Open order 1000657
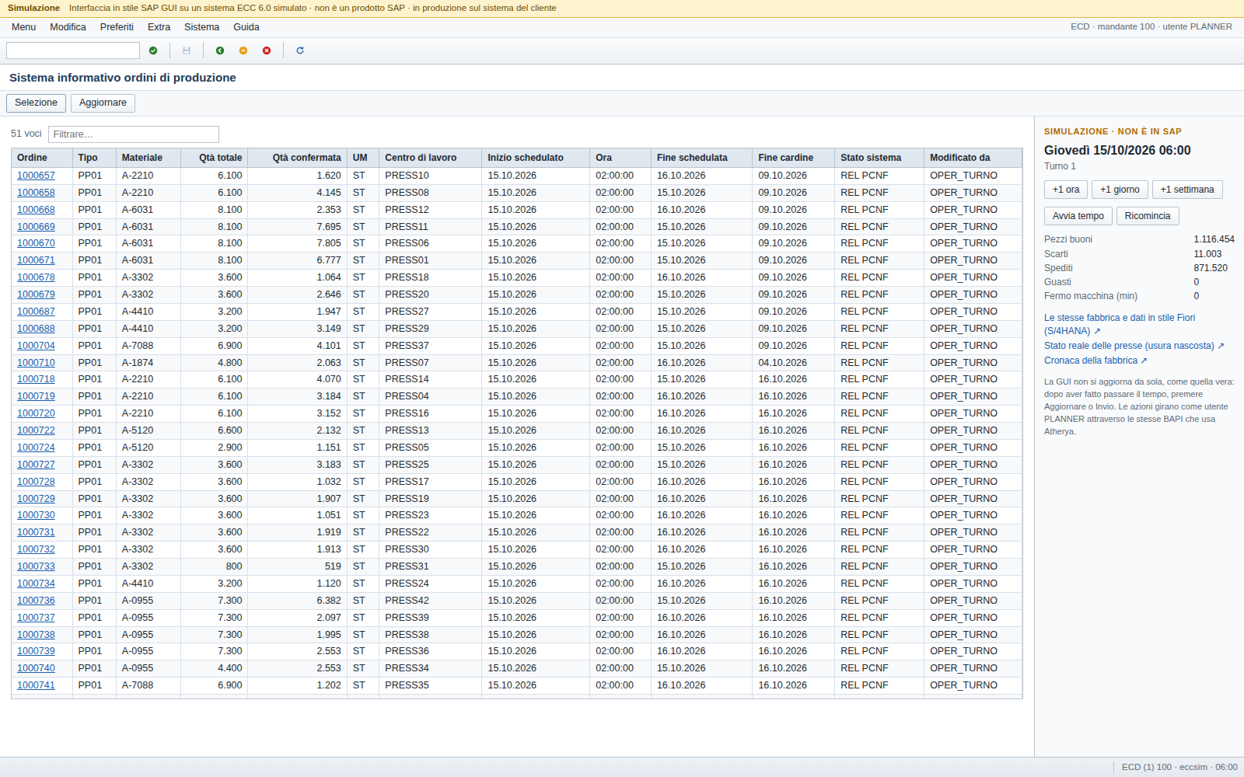The width and height of the screenshot is (1244, 777). [36, 176]
